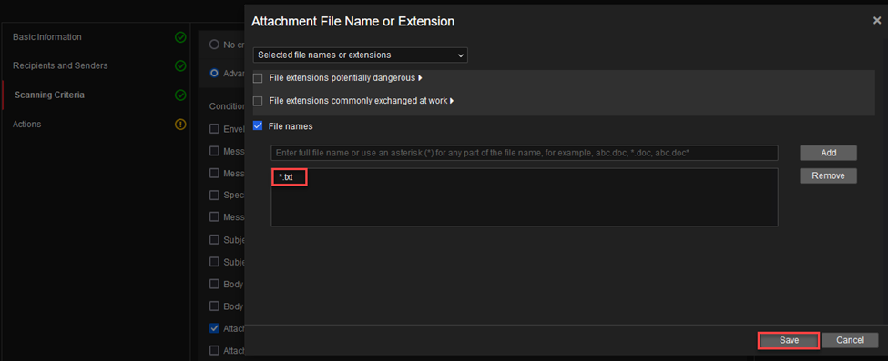
Task: Open the Basic Information step
Action: click(47, 37)
